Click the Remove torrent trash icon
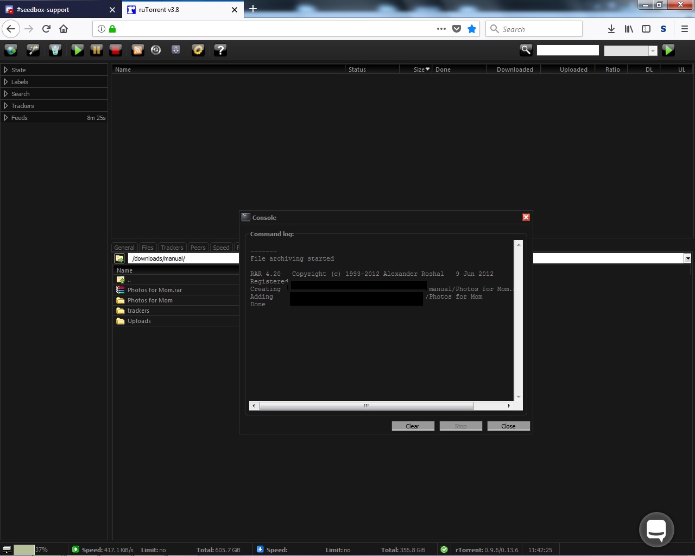Image resolution: width=695 pixels, height=556 pixels. (55, 50)
